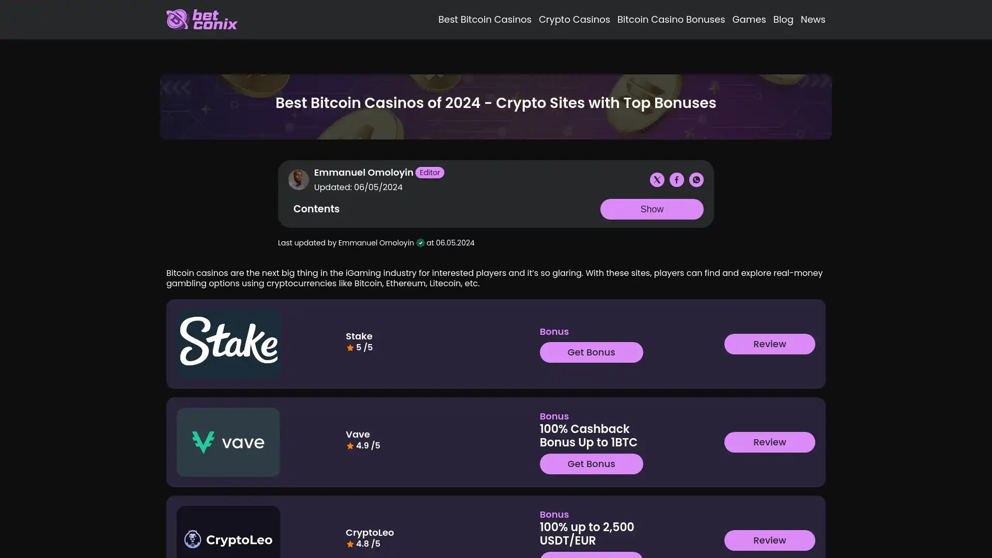This screenshot has height=558, width=992.
Task: Expand Contents with the Show button
Action: coord(652,209)
